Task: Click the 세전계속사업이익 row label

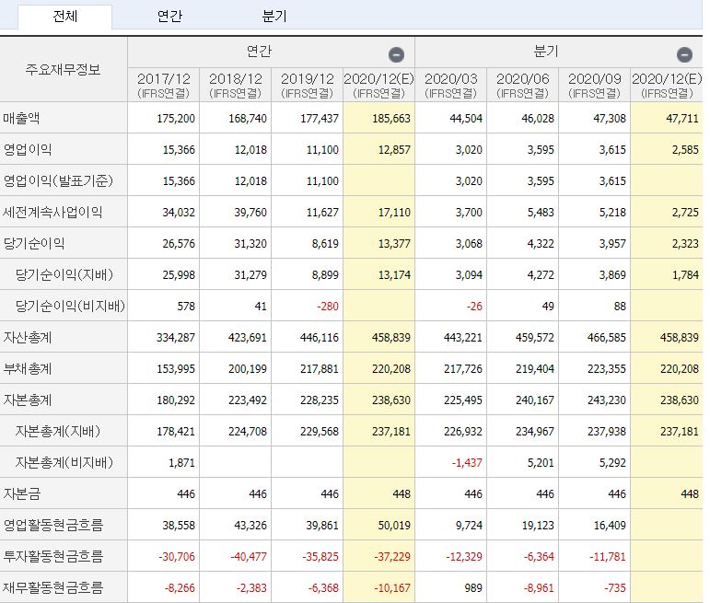Action: [x=52, y=212]
